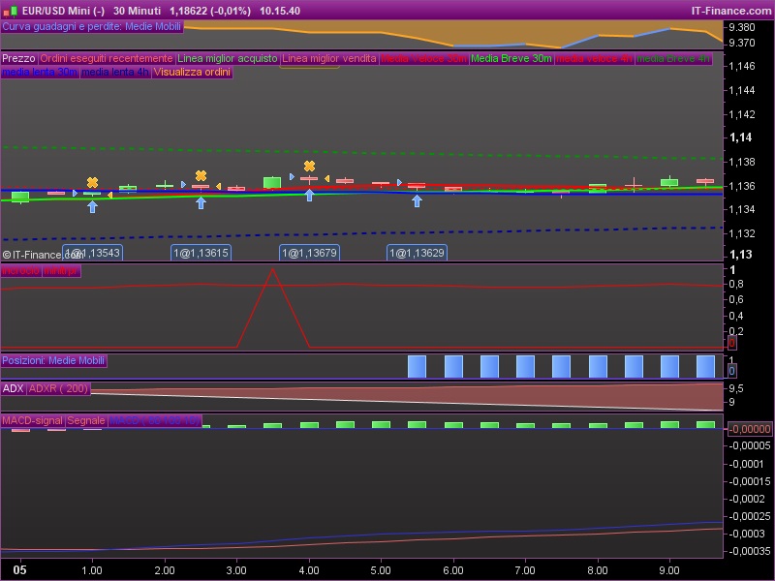Screen dimensions: 775x581
Task: Select 'media lenta 4h' indicator label
Action: pos(115,72)
